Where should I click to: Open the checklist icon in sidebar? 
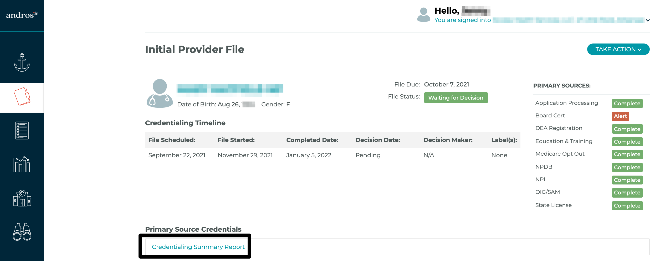[x=22, y=130]
